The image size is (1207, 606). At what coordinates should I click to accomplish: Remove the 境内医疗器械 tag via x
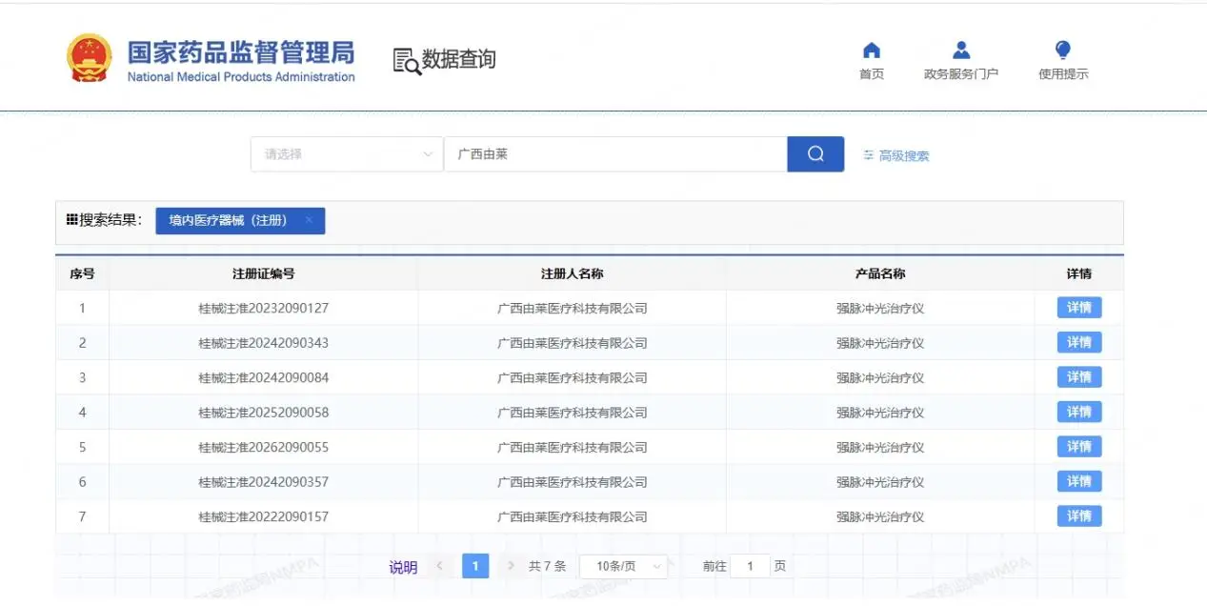tap(309, 220)
